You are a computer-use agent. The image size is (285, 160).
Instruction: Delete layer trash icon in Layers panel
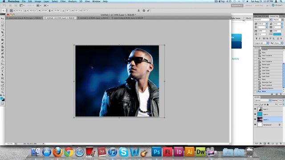pos(281,144)
